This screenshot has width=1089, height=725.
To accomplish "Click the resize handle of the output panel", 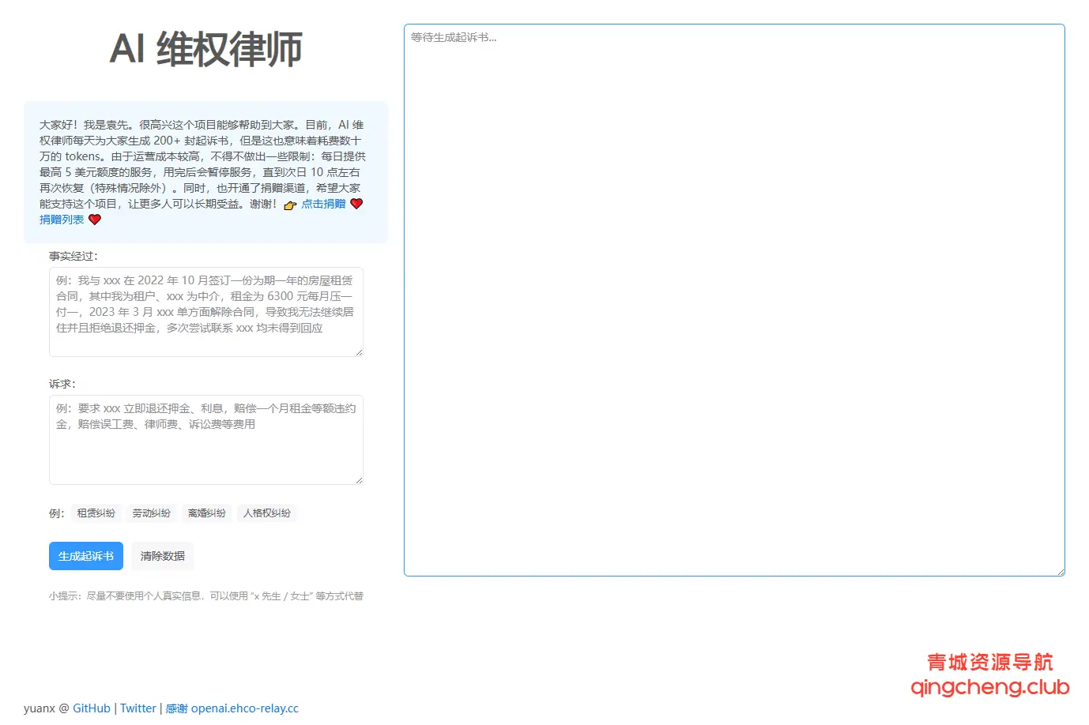I will click(1062, 572).
